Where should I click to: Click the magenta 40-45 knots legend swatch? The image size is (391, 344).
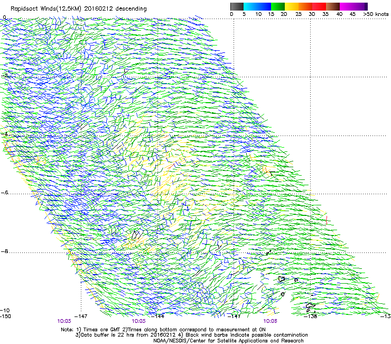coord(347,6)
